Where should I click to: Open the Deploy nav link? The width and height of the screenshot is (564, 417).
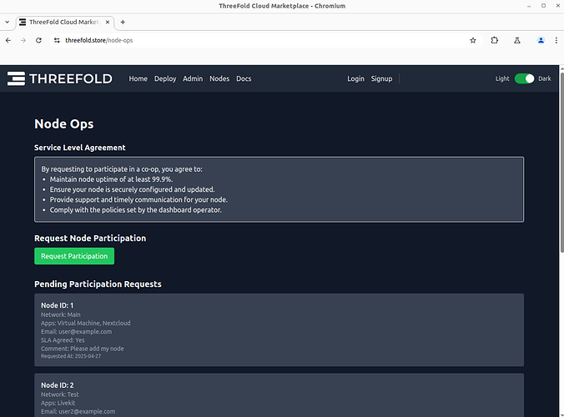coord(165,78)
